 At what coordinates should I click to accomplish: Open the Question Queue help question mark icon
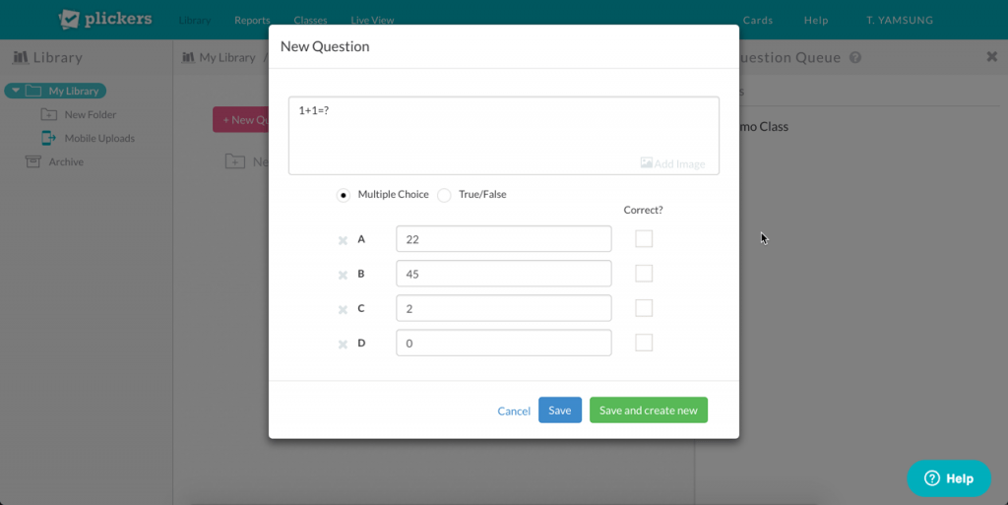click(x=855, y=57)
